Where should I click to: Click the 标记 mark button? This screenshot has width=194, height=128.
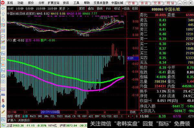[x=117, y=8]
